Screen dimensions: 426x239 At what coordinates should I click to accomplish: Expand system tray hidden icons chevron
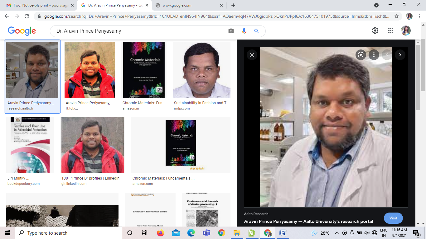point(337,233)
